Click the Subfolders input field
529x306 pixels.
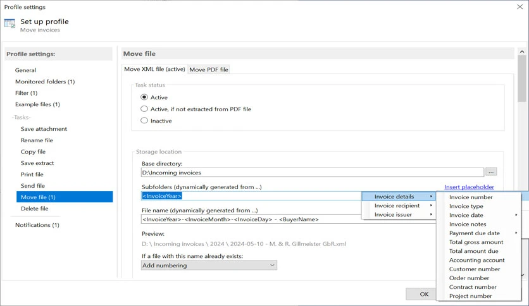[251, 196]
